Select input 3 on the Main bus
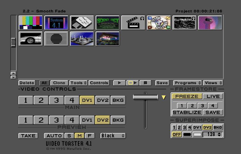This screenshot has width=241, height=154. click(56, 100)
